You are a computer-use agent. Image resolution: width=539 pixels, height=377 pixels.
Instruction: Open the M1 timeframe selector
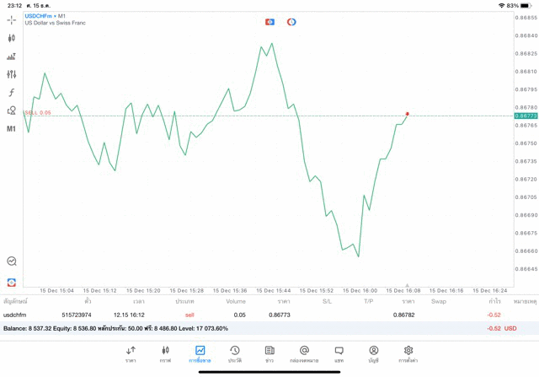click(12, 129)
